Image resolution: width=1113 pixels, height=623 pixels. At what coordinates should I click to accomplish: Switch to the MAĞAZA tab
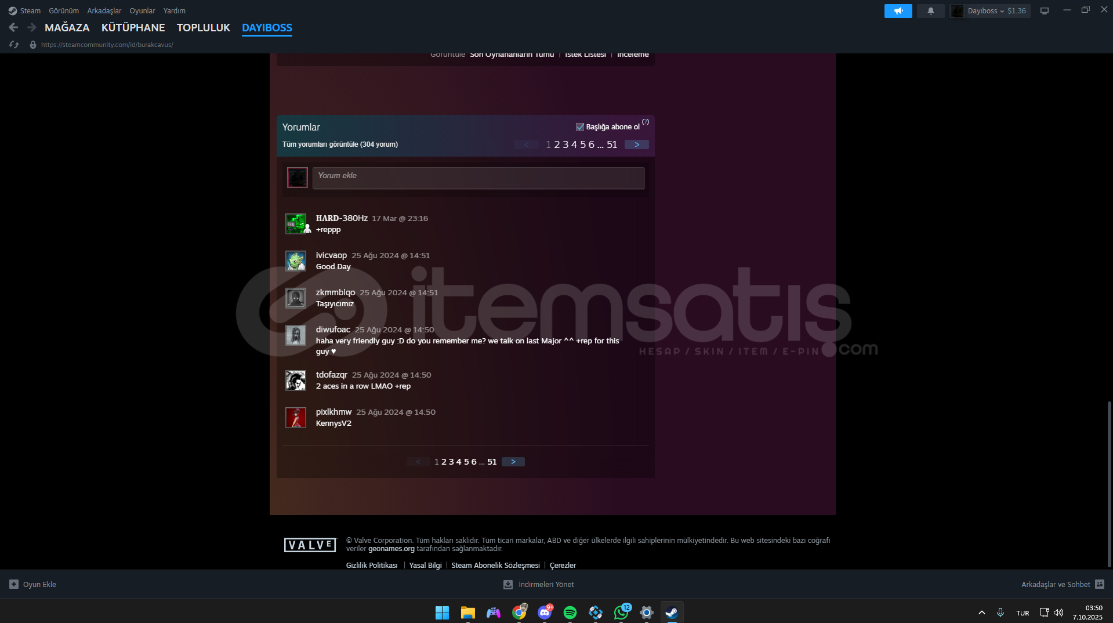tap(67, 28)
